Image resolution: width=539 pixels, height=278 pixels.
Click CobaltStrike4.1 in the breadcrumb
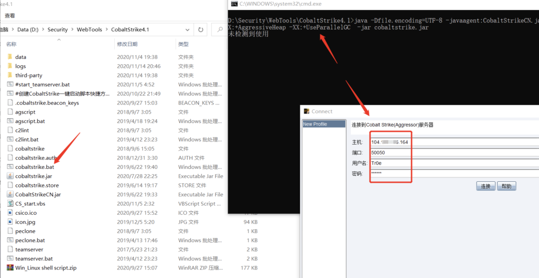tap(130, 29)
